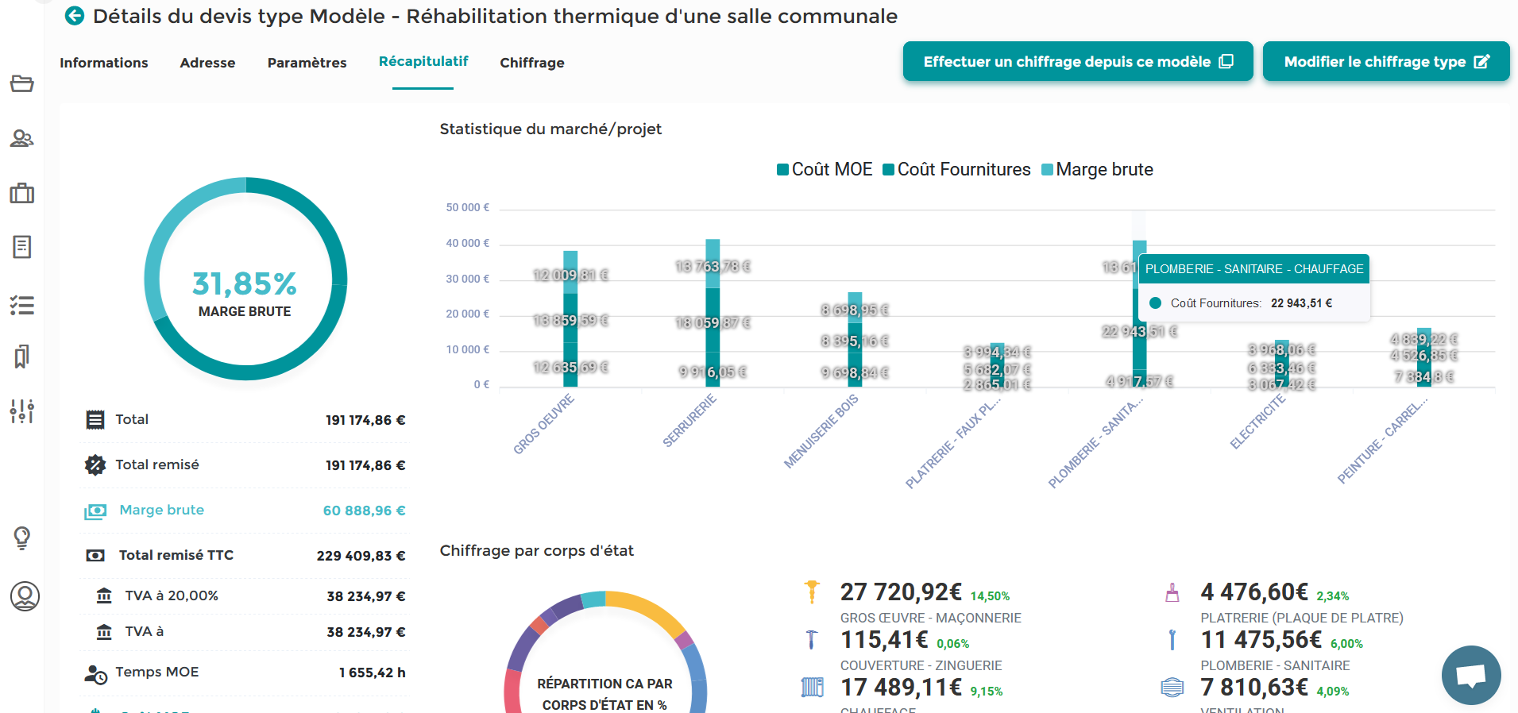Click Effectuer un chiffrage depuis ce modèle
The height and width of the screenshot is (713, 1518).
1077,61
